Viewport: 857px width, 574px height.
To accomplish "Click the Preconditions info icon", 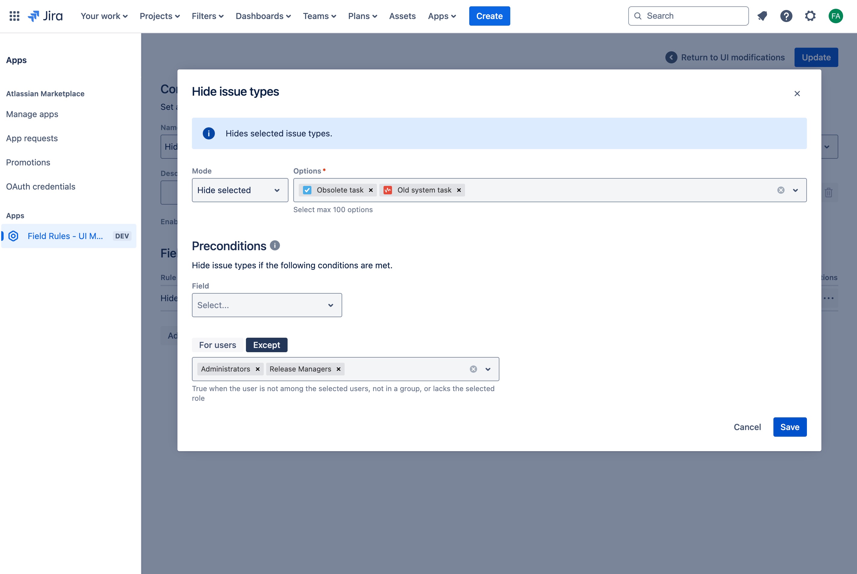I will pyautogui.click(x=275, y=245).
